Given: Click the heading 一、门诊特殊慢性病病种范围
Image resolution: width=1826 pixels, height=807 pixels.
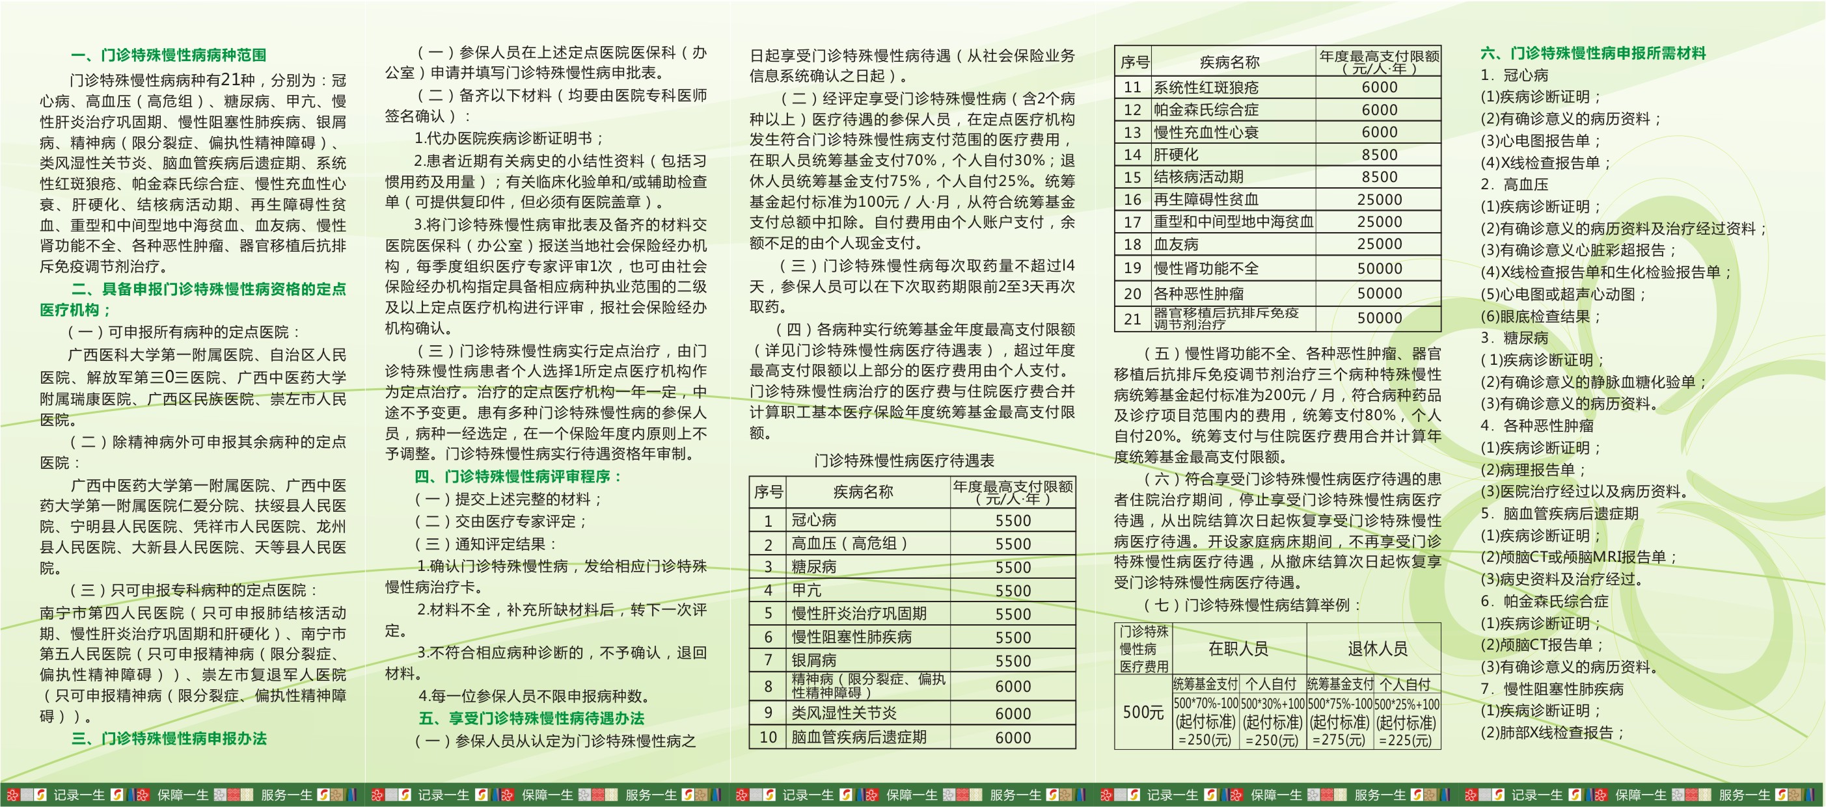Looking at the screenshot, I should [169, 55].
